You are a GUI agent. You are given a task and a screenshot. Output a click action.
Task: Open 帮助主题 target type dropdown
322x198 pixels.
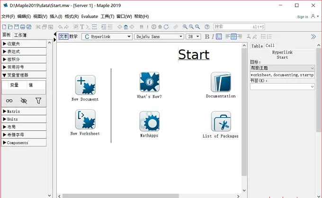(x=282, y=68)
